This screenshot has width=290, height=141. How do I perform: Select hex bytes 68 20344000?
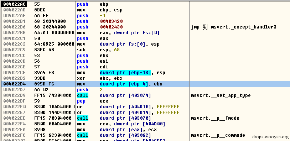tap(50, 21)
